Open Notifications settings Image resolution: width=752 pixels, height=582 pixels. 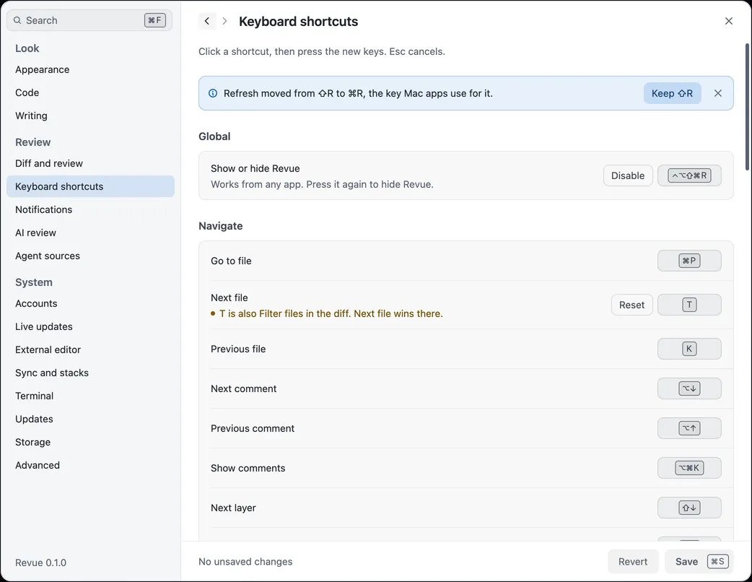click(x=90, y=209)
